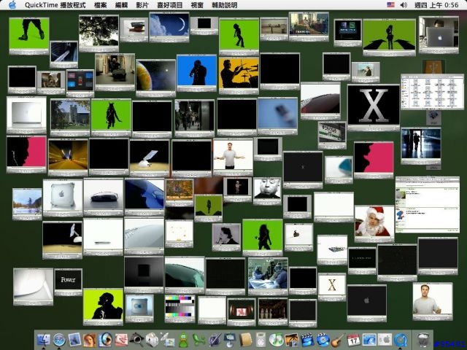
Task: Launch iTunes from the Dock
Action: tap(276, 340)
